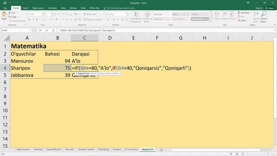Select the Good cell style
This screenshot has height=156, width=277.
point(200,14)
